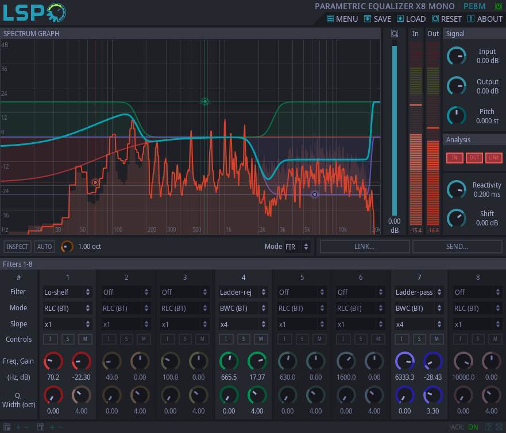Click filter 1's frequency knob above 70.2
Screen dimensions: 506x433
tap(53, 361)
